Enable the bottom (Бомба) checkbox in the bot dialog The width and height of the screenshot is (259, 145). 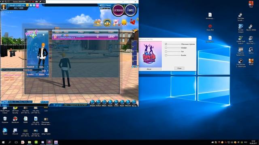166,55
